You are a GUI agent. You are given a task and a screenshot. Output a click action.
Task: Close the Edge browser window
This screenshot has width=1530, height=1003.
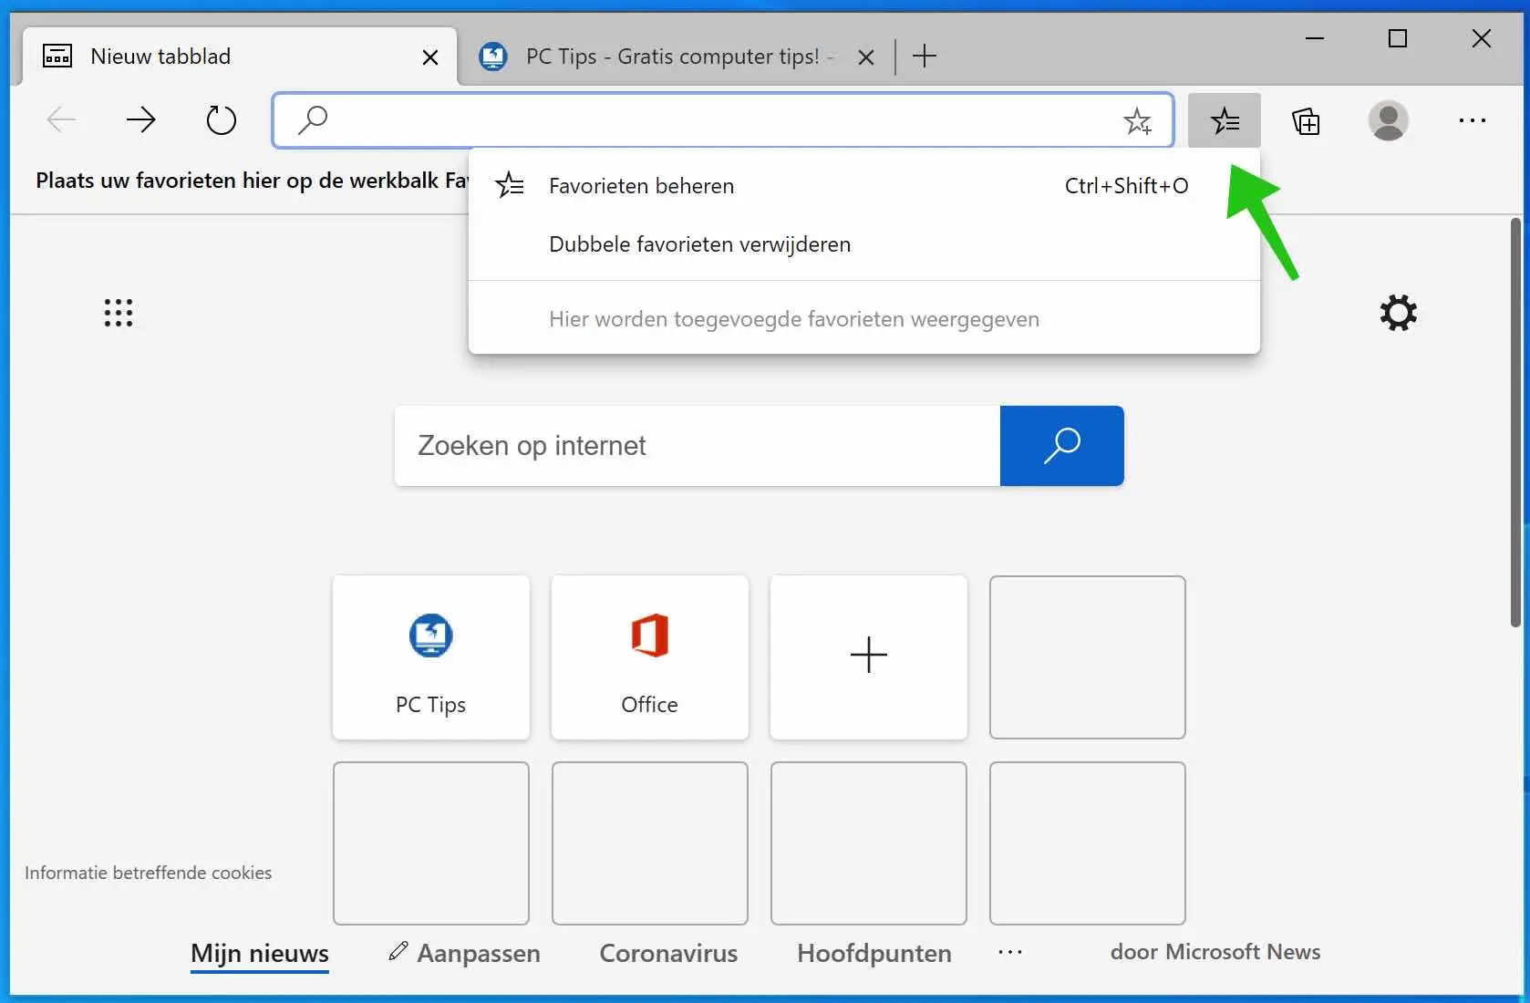[1481, 38]
